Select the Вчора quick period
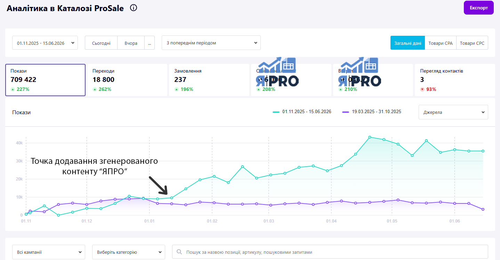The width and height of the screenshot is (500, 260). click(131, 43)
